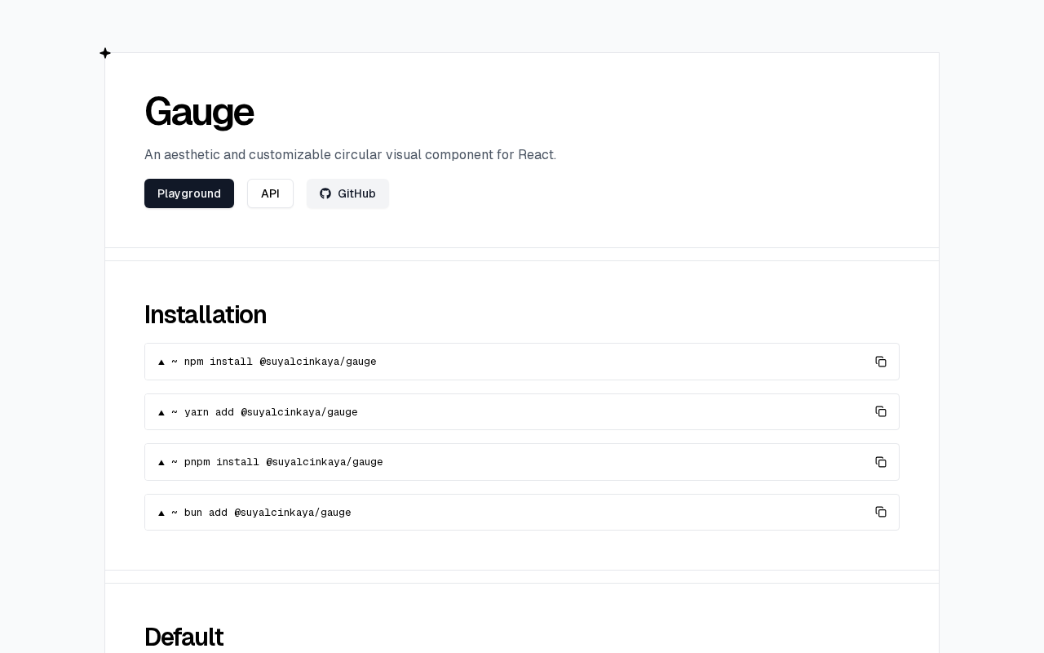This screenshot has height=653, width=1044.
Task: Click the sparkle star corner icon
Action: (105, 53)
